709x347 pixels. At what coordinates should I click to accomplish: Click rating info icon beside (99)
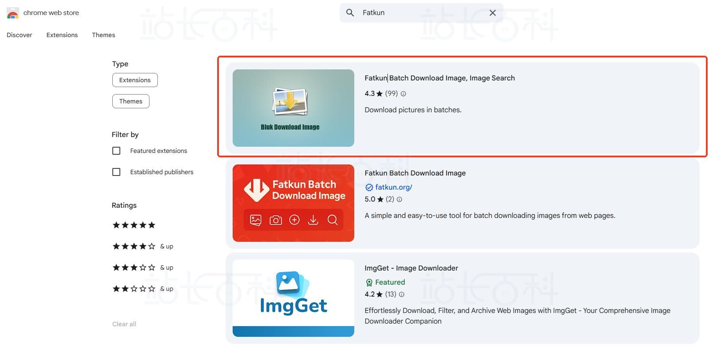click(403, 94)
